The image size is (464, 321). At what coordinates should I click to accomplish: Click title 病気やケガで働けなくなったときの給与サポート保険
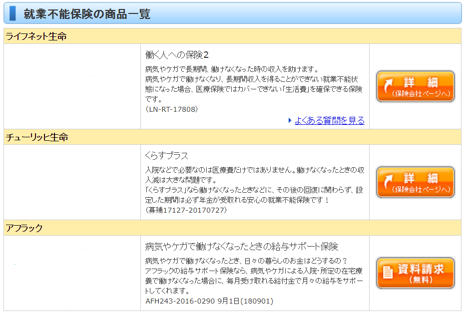point(241,247)
